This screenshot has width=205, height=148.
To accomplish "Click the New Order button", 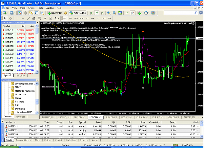I will (55, 13).
